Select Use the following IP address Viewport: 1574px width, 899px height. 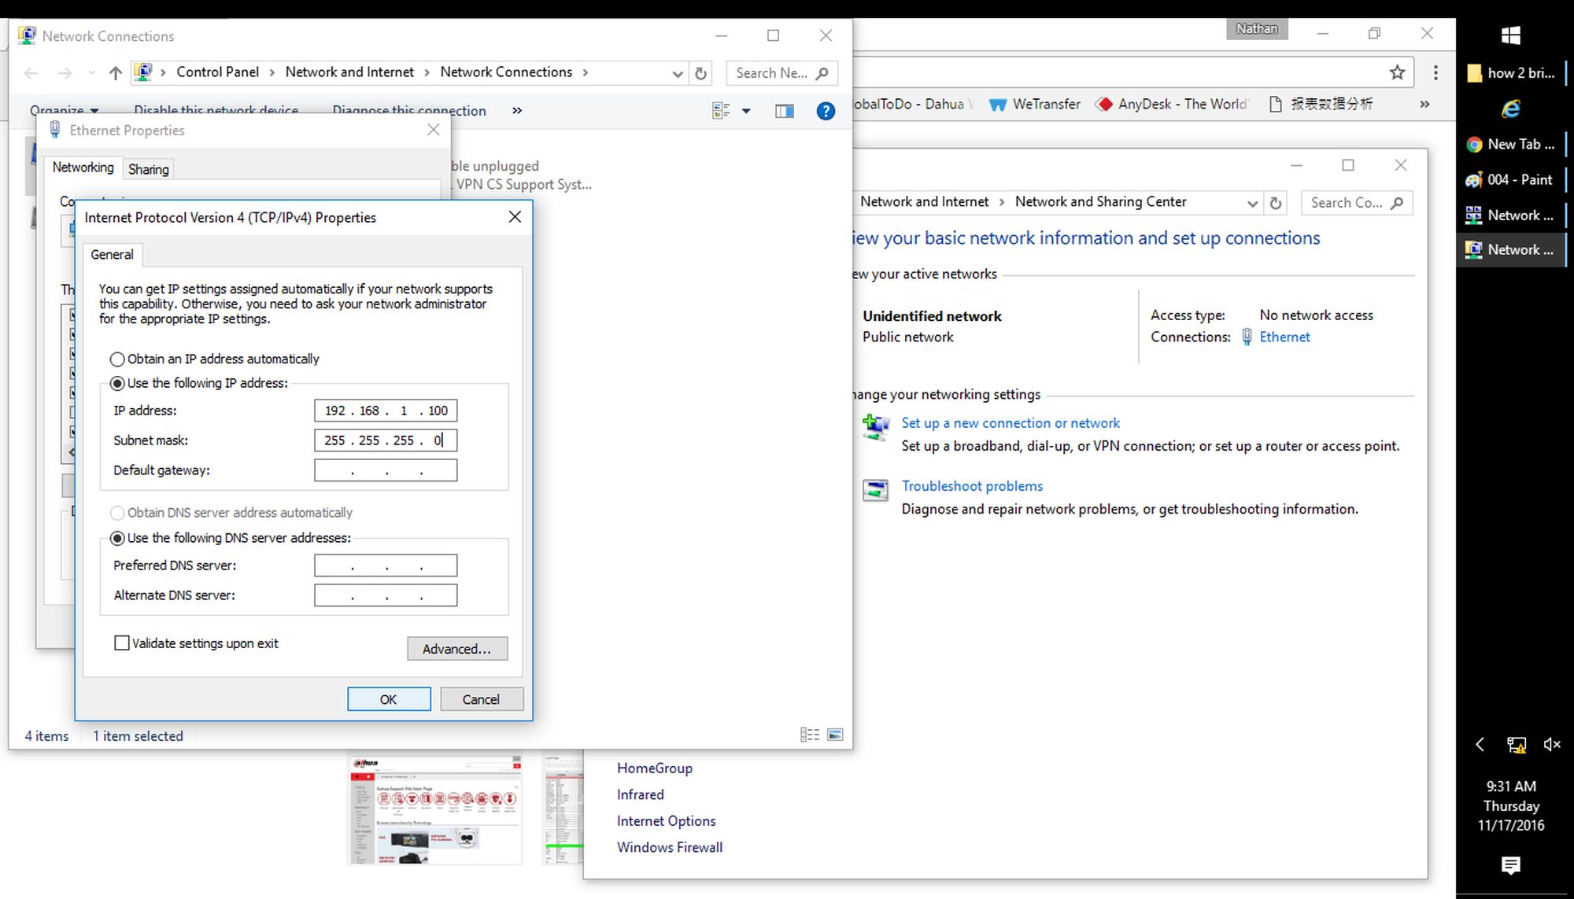click(x=117, y=383)
